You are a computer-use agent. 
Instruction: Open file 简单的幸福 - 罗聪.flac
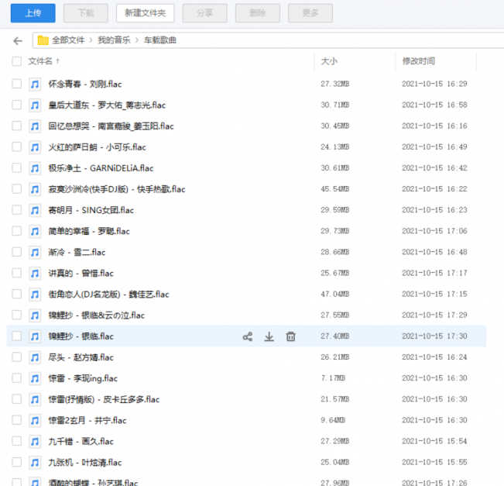[89, 232]
